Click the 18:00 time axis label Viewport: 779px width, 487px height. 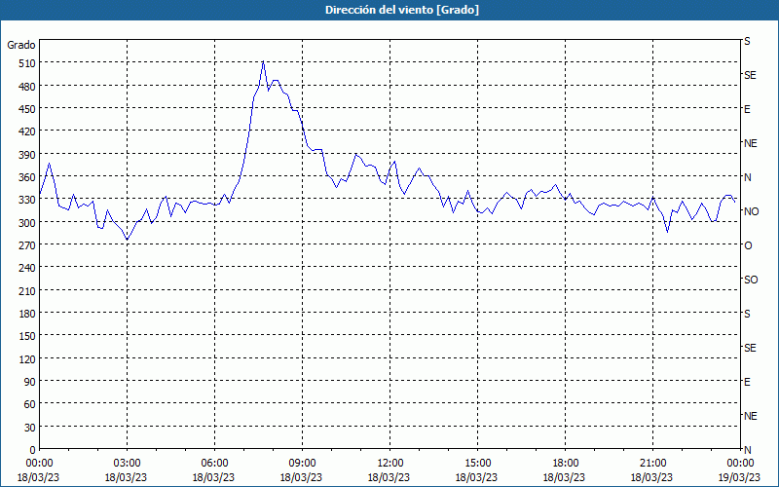tap(565, 464)
